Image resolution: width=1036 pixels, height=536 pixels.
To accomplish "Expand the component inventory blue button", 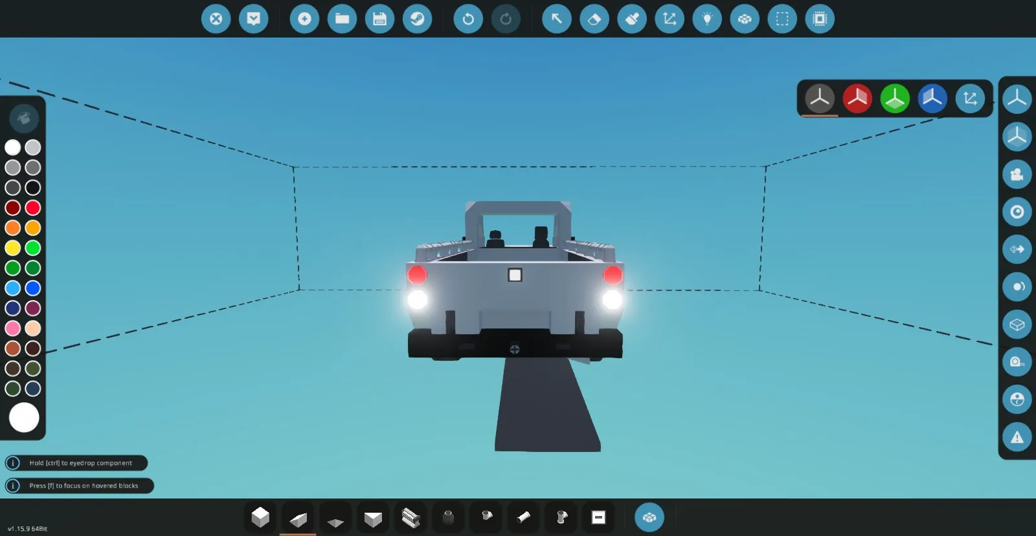I will [649, 517].
